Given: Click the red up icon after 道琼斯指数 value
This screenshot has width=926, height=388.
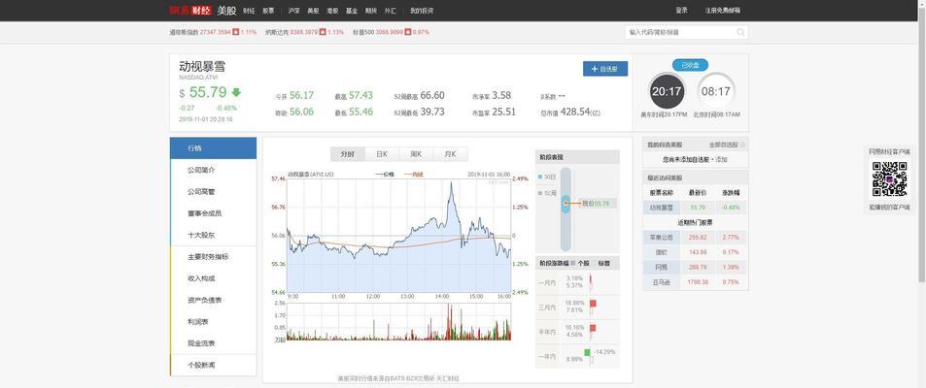Looking at the screenshot, I should [x=235, y=32].
